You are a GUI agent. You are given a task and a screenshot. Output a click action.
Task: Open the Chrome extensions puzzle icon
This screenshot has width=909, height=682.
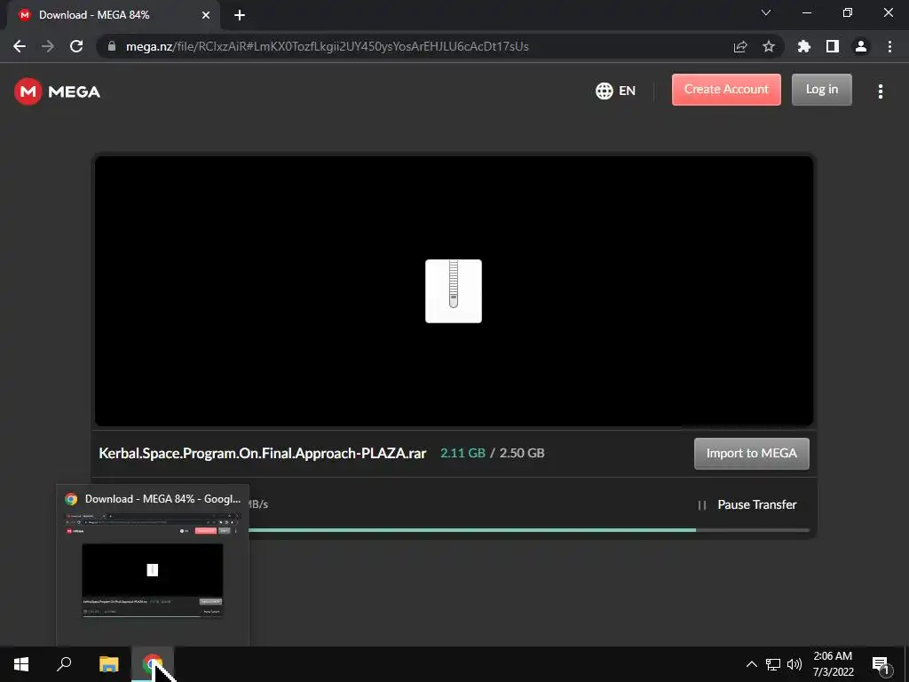pos(804,46)
